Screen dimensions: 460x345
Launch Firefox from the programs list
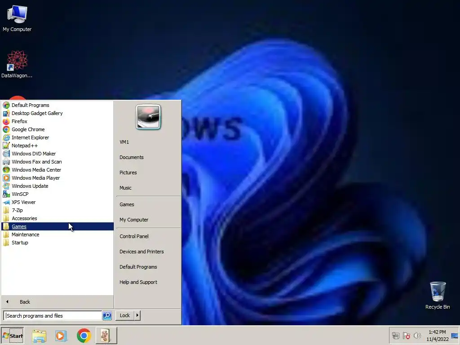click(x=57, y=121)
